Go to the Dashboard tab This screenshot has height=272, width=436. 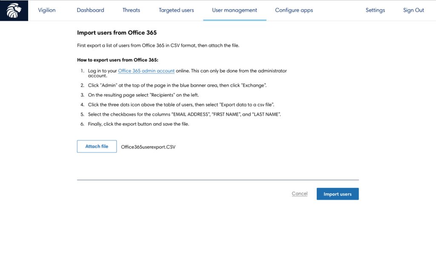(90, 10)
